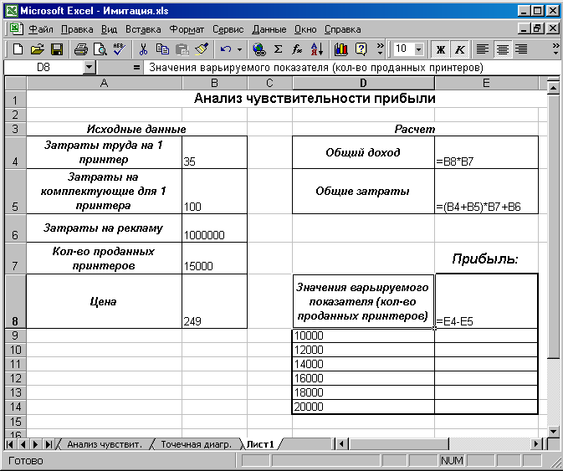Image resolution: width=563 pixels, height=471 pixels.
Task: Open Print Preview magnifier icon
Action: pos(100,49)
